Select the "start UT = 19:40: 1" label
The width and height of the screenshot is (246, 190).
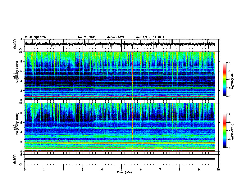[150, 37]
